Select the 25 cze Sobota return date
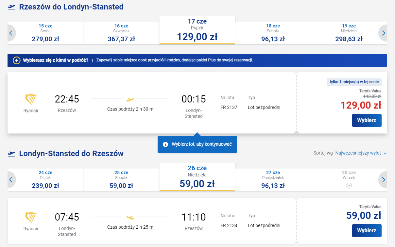395x247 pixels. point(121,180)
